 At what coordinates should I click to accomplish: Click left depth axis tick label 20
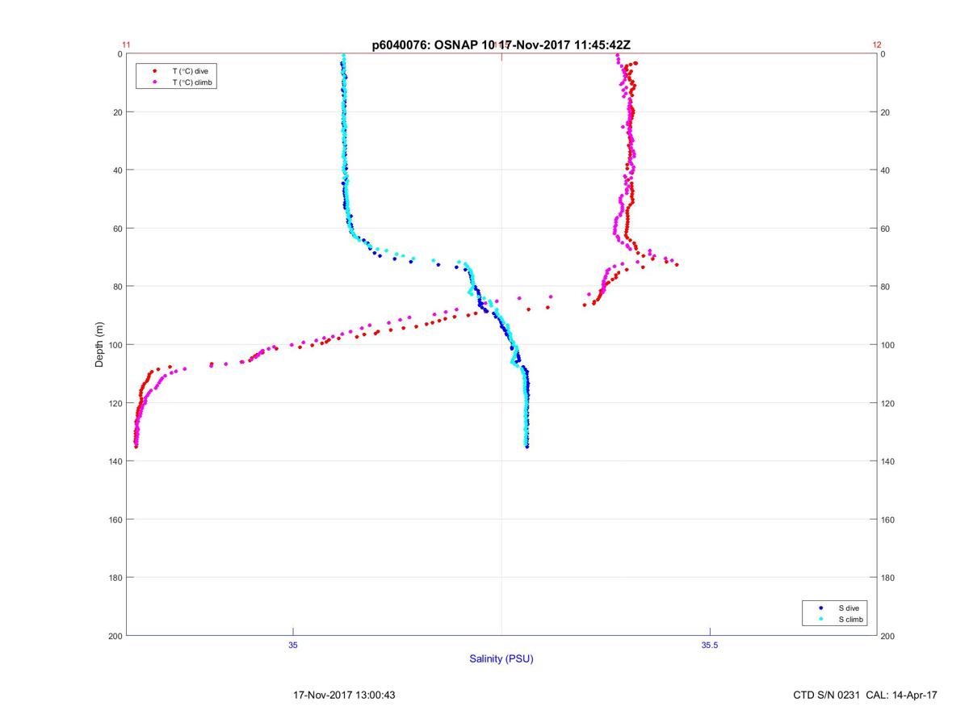pyautogui.click(x=118, y=112)
